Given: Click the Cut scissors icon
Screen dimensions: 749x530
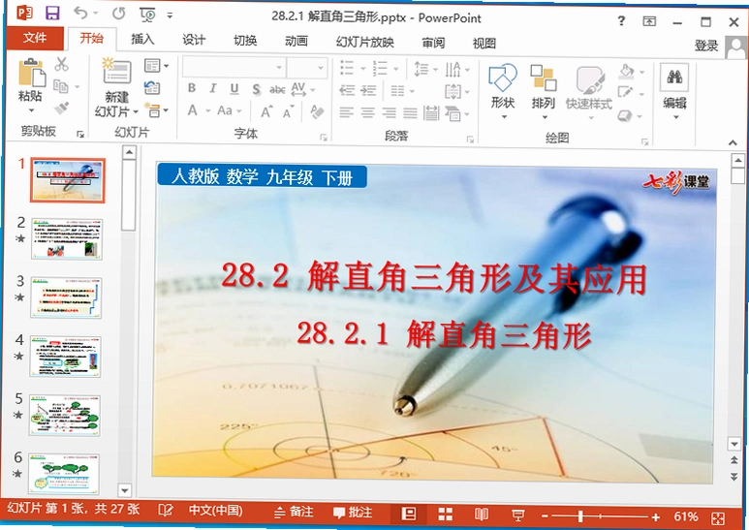Looking at the screenshot, I should [61, 64].
